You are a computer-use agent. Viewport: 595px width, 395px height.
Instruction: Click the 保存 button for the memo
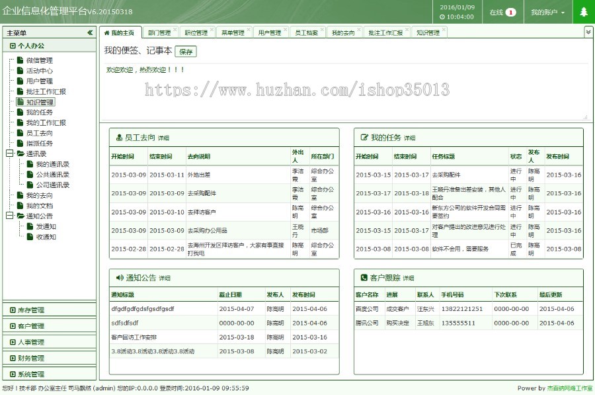click(186, 51)
